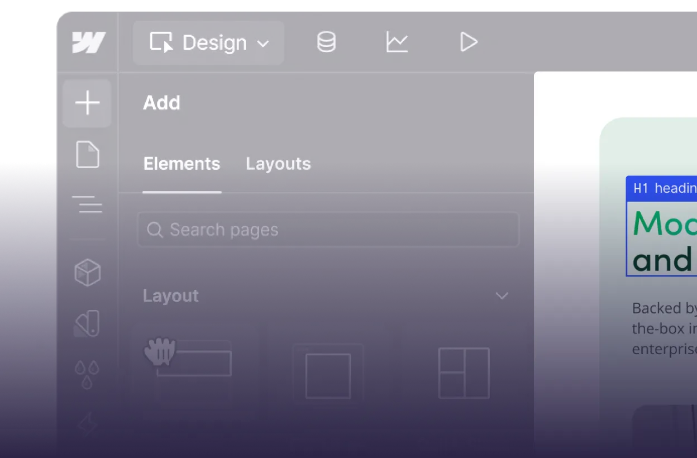
Task: Open the CMS database panel
Action: (326, 42)
